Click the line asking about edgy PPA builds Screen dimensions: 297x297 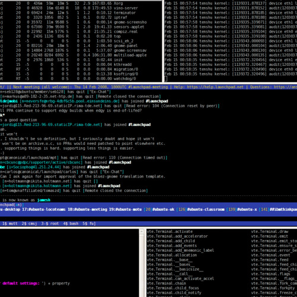pos(71,110)
